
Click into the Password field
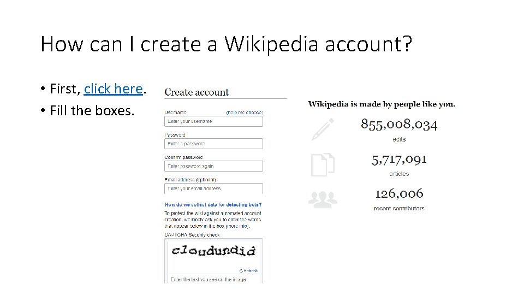click(213, 144)
